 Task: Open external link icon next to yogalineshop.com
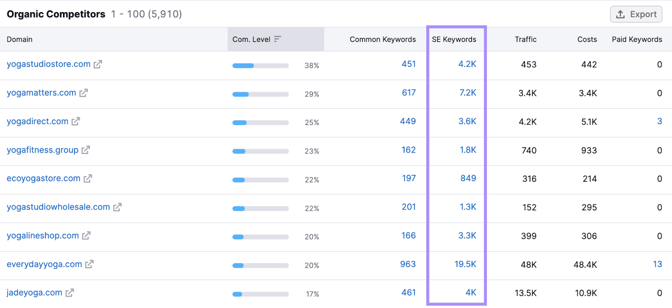click(86, 235)
